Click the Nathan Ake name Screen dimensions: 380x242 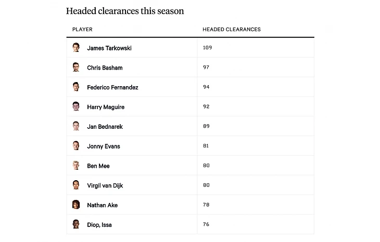coord(102,205)
